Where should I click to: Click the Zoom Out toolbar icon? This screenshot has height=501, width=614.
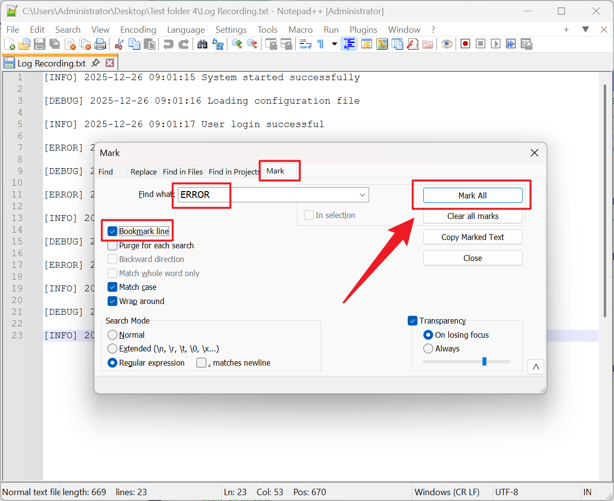[252, 44]
